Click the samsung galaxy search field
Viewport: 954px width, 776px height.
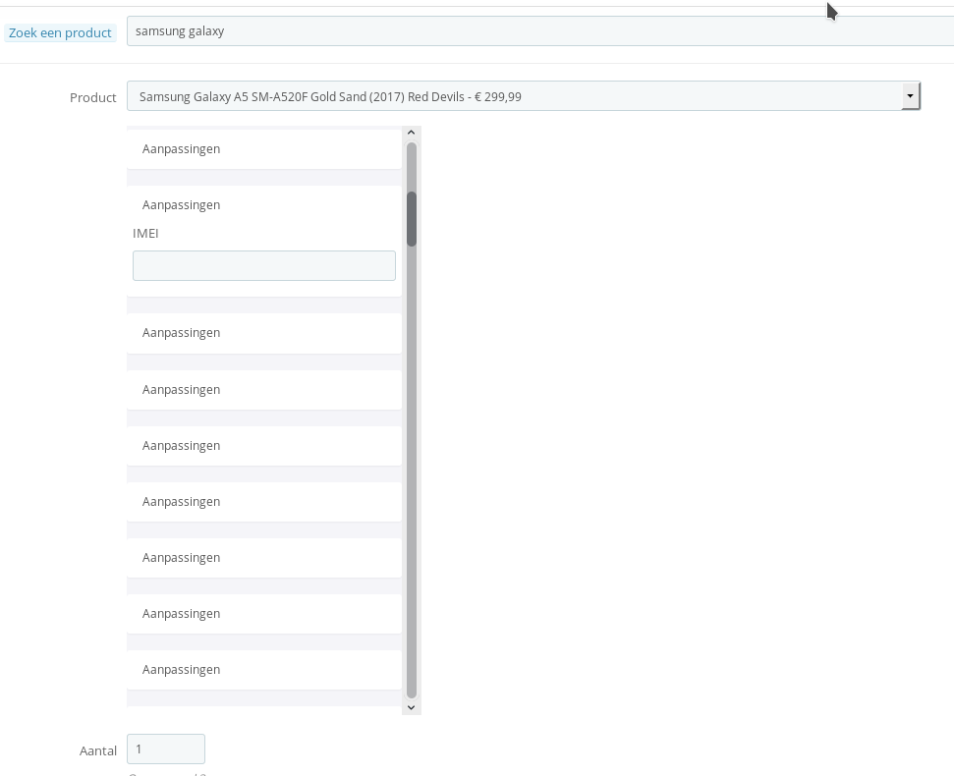point(393,30)
